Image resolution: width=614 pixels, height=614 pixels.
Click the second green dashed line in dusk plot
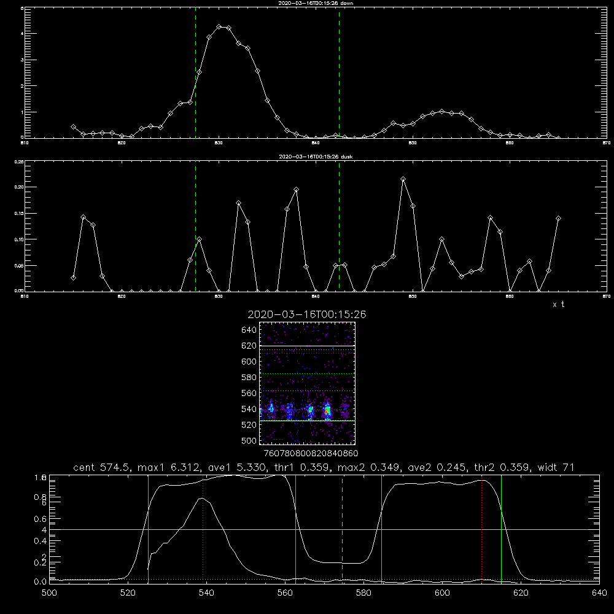point(339,227)
